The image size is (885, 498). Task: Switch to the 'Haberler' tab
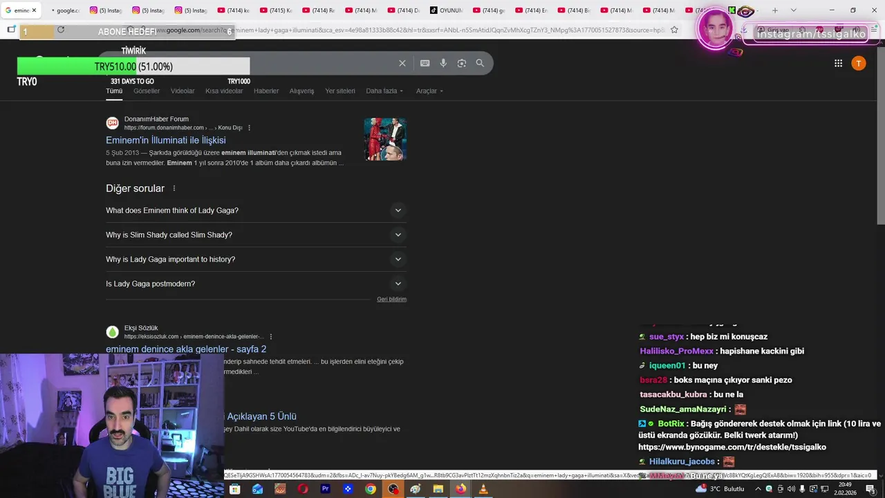266,91
